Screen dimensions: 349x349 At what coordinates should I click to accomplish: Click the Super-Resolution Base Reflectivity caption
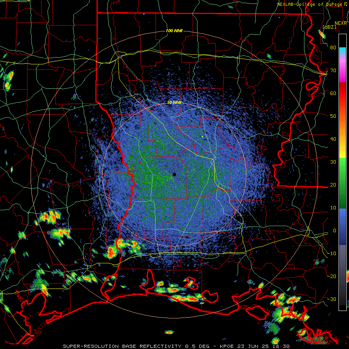(x=176, y=346)
